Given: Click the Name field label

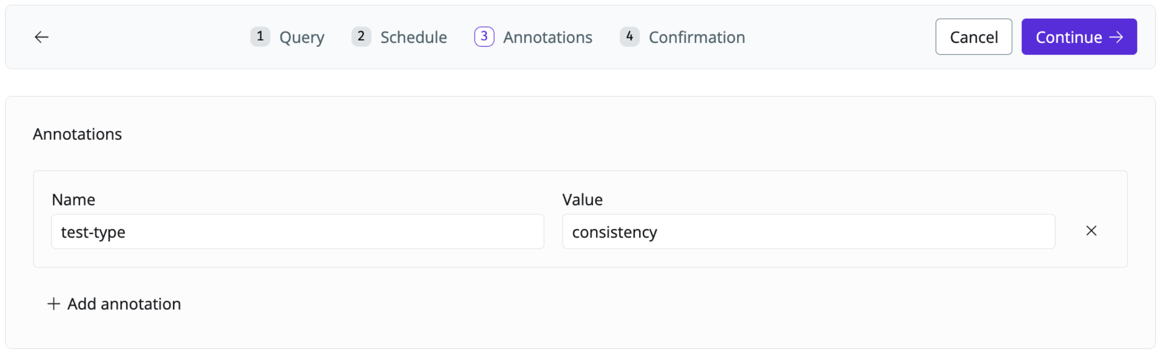Looking at the screenshot, I should (74, 200).
